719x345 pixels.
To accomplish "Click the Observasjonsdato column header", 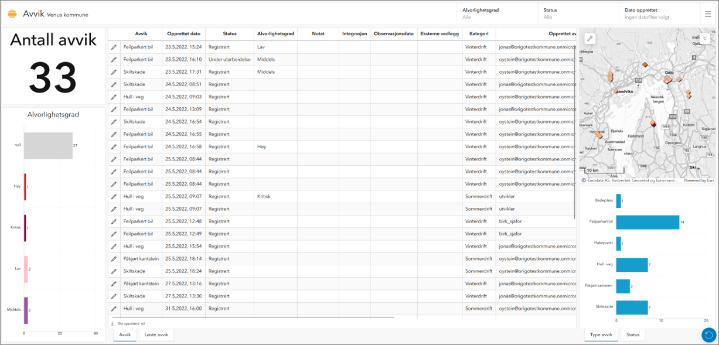I will (394, 34).
